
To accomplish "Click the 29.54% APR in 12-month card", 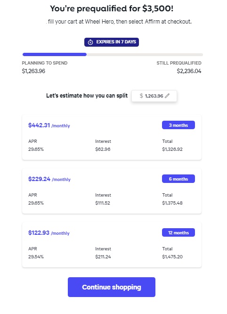I will pyautogui.click(x=36, y=256).
